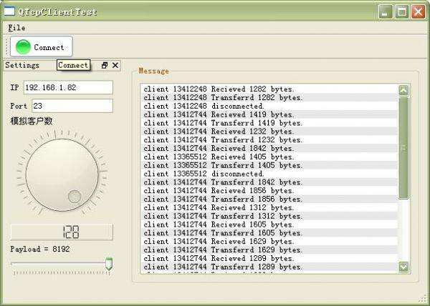Select row 'client 13365512 Recieved 1405 bytes'
The image size is (430, 306).
coord(269,157)
